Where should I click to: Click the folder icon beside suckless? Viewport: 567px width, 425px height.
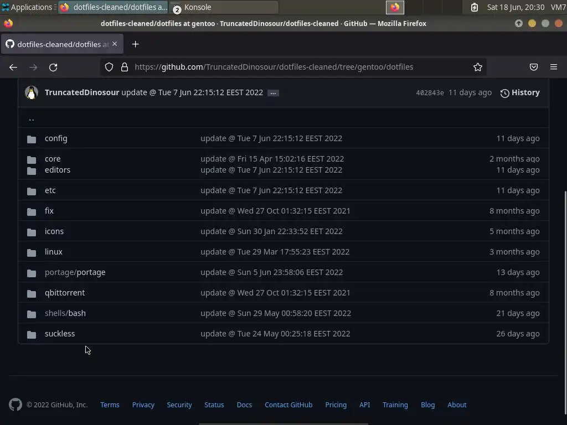(32, 335)
